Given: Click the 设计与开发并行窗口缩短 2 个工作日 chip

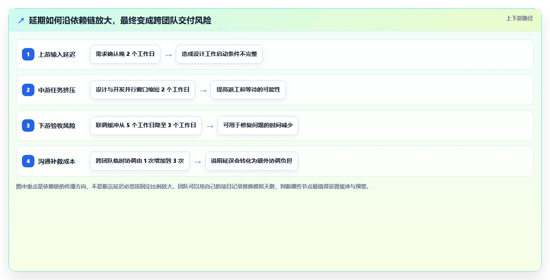Looking at the screenshot, I should click(143, 90).
